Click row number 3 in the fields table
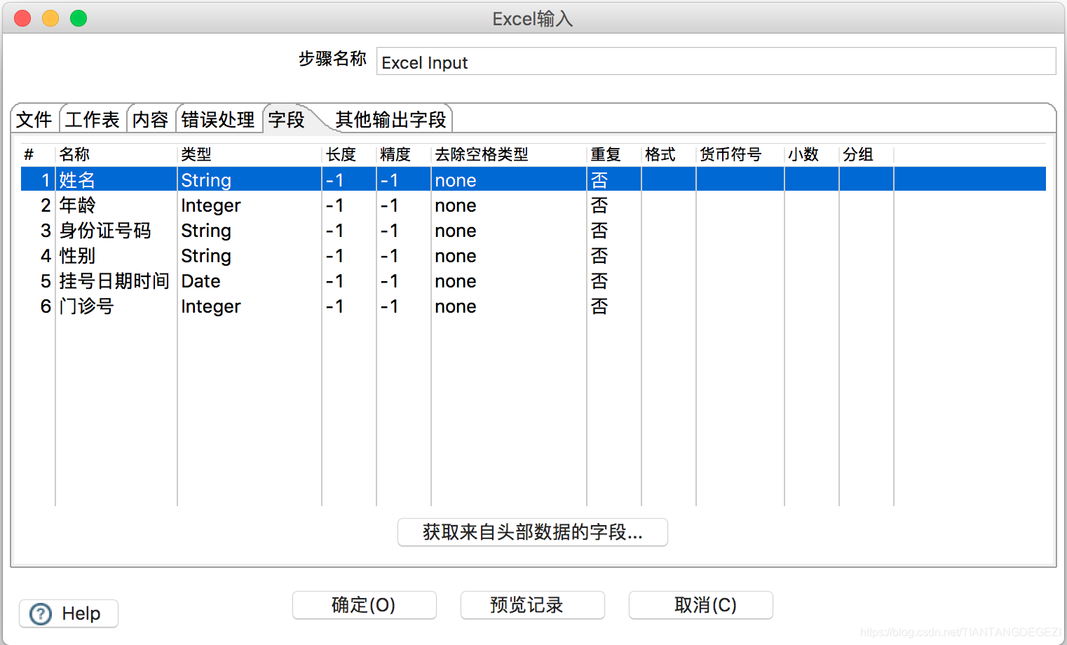The height and width of the screenshot is (645, 1067). pos(46,231)
